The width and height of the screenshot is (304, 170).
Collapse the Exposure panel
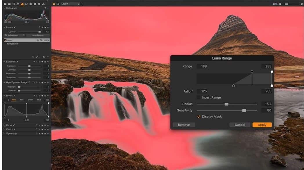pos(4,62)
